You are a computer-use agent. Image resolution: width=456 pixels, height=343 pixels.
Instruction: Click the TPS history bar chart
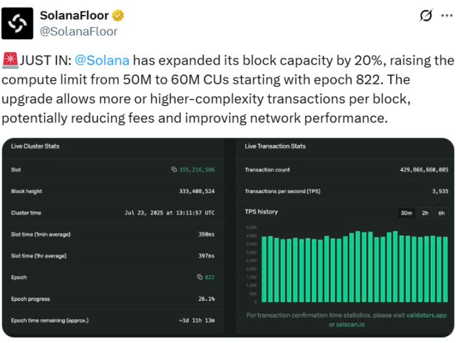[354, 268]
